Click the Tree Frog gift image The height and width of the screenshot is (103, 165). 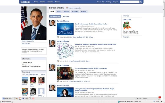tap(127, 25)
